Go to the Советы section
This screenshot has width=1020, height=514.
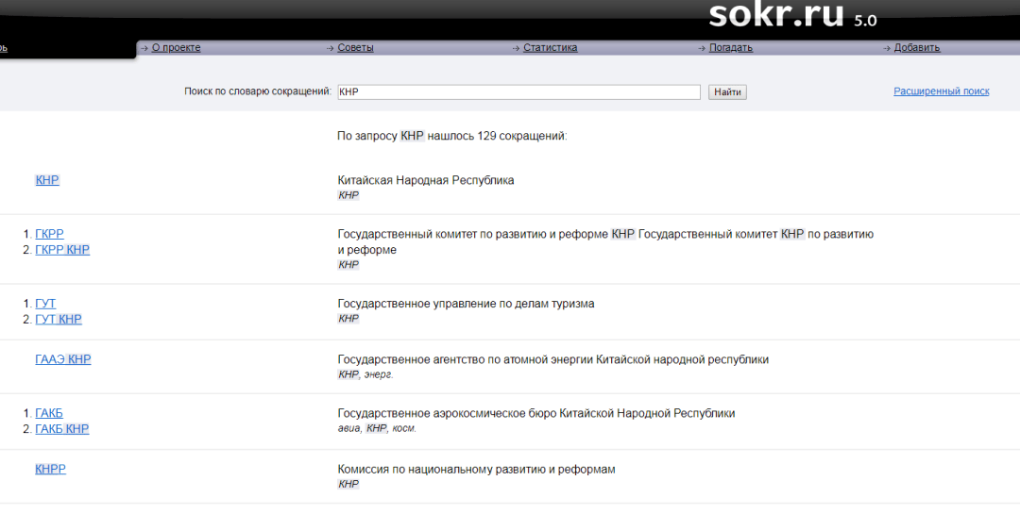355,48
